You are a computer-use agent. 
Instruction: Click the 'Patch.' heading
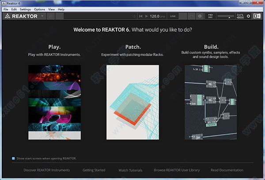133,47
